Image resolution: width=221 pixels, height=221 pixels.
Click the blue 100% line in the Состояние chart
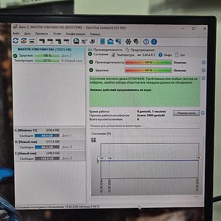(149, 161)
